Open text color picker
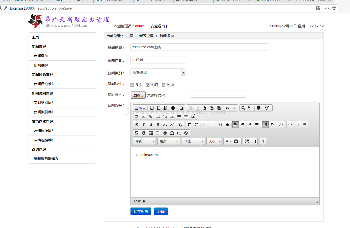This screenshot has width=350, height=228. [228, 141]
